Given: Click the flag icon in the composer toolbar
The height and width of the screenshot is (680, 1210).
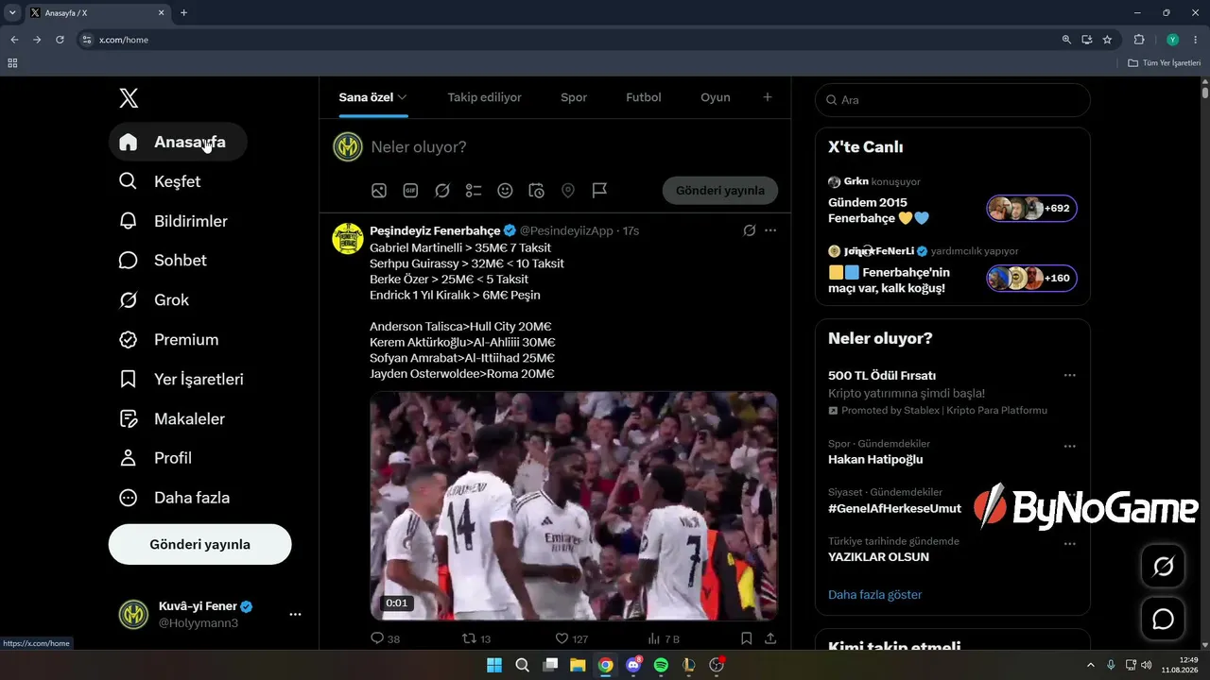Looking at the screenshot, I should [x=599, y=191].
